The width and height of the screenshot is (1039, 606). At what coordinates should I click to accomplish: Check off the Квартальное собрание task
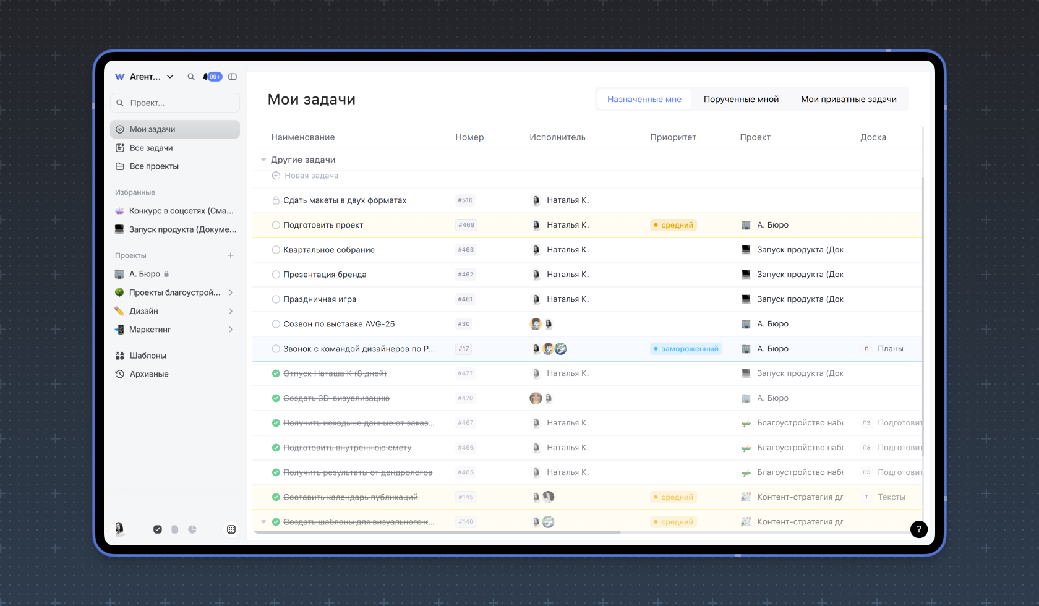pos(276,250)
